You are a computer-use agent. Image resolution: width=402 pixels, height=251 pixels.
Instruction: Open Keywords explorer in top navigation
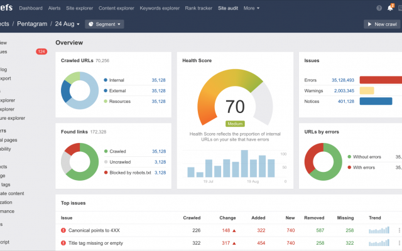160,8
